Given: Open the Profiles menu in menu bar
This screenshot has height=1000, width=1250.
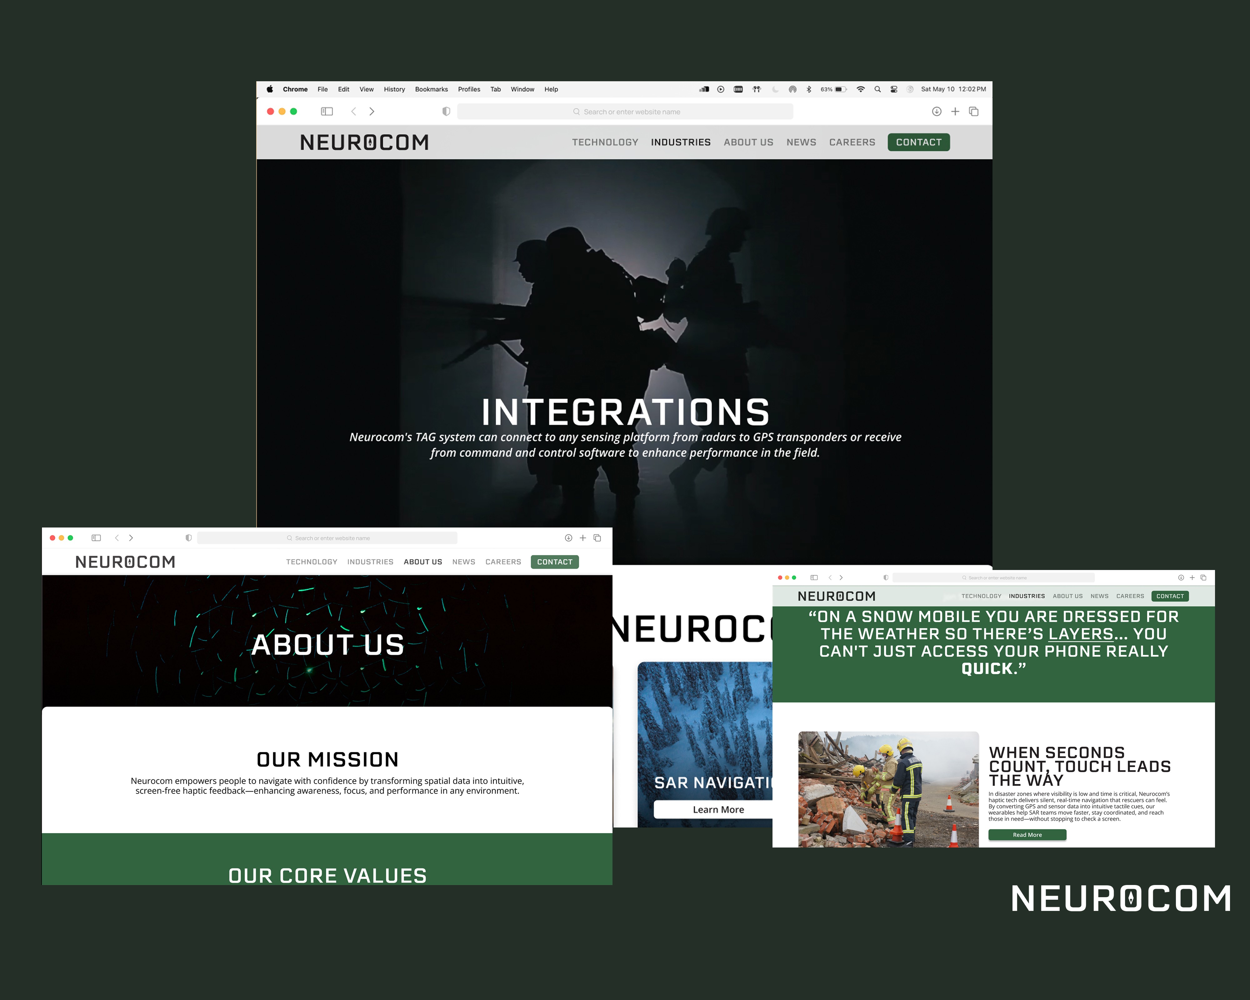Looking at the screenshot, I should (468, 89).
